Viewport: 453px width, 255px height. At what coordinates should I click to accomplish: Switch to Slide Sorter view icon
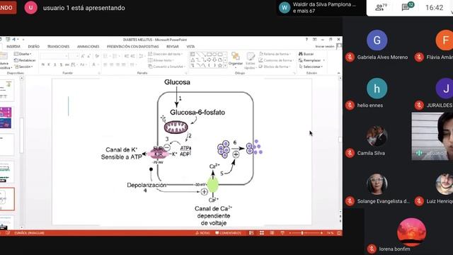pyautogui.click(x=262, y=233)
